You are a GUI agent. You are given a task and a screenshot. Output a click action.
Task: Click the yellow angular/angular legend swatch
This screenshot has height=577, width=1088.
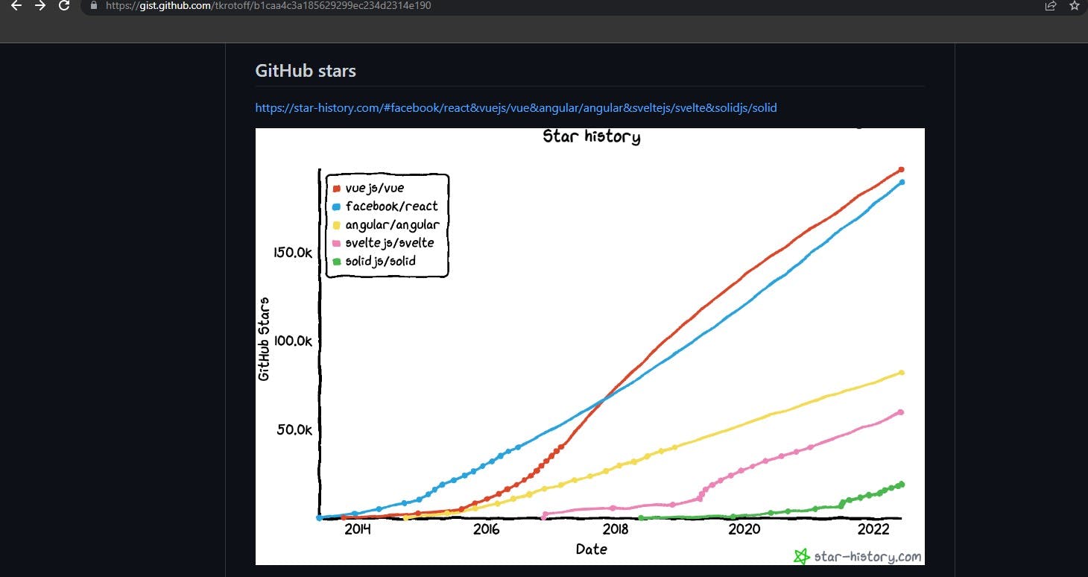336,225
